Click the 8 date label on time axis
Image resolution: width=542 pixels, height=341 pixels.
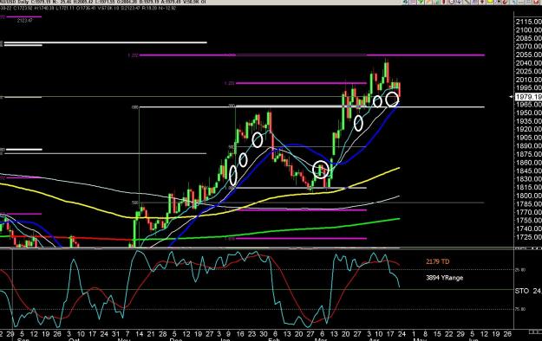coord(425,334)
